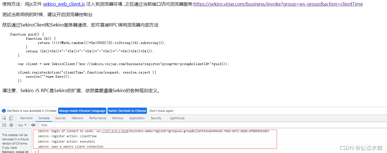The height and width of the screenshot is (153, 387).
Task: Dismiss with 'Don't show again' button
Action: [161, 111]
